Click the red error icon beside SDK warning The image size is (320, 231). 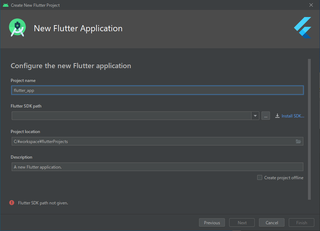[12, 203]
